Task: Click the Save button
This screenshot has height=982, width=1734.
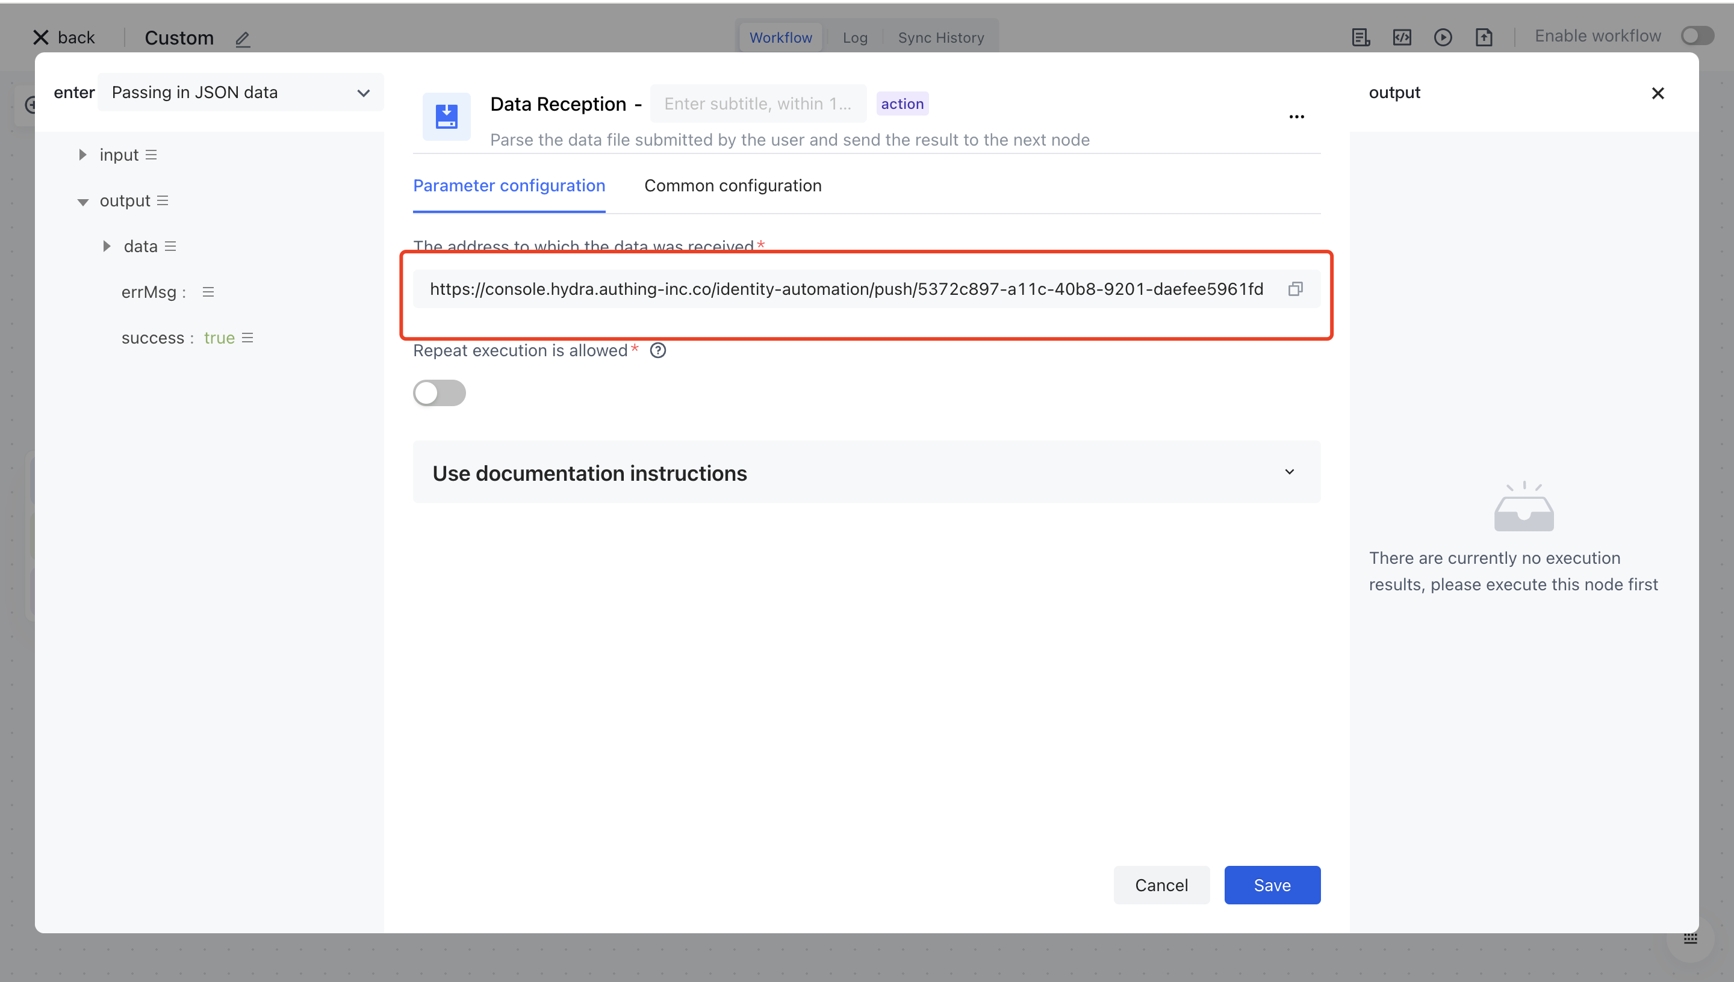Action: 1272,885
